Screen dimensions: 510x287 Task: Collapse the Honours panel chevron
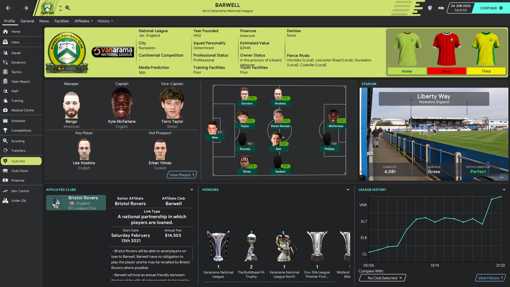pos(348,189)
